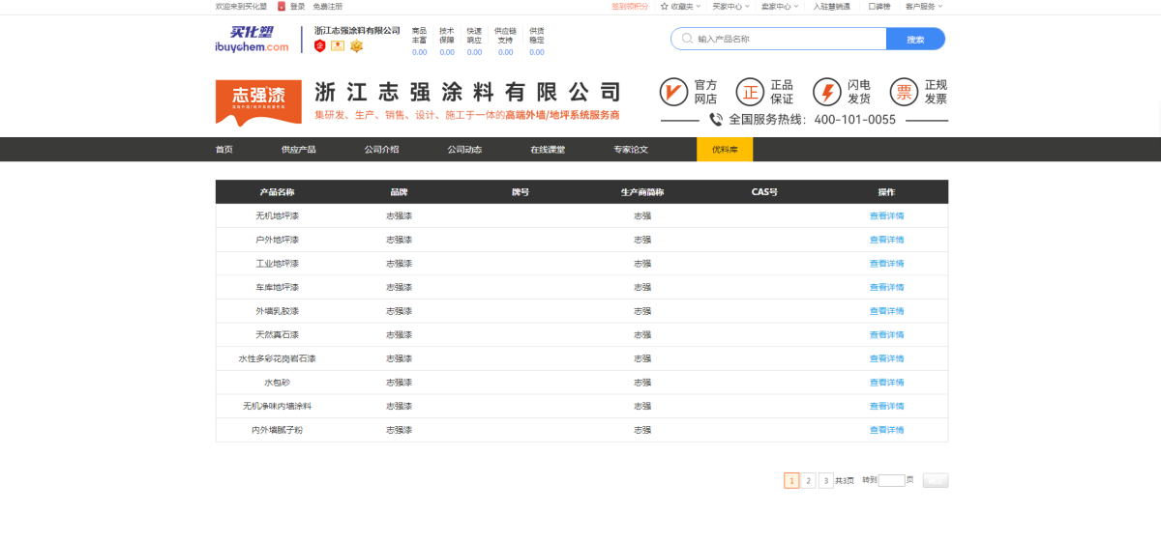This screenshot has width=1161, height=542.
Task: View details for 内外墙腻子粉 row
Action: pyautogui.click(x=886, y=430)
